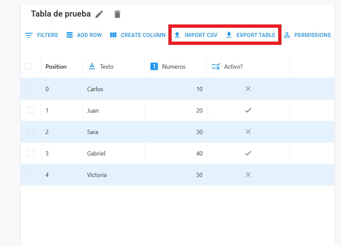Select the Carlos text cell
341x246 pixels.
[x=113, y=89]
